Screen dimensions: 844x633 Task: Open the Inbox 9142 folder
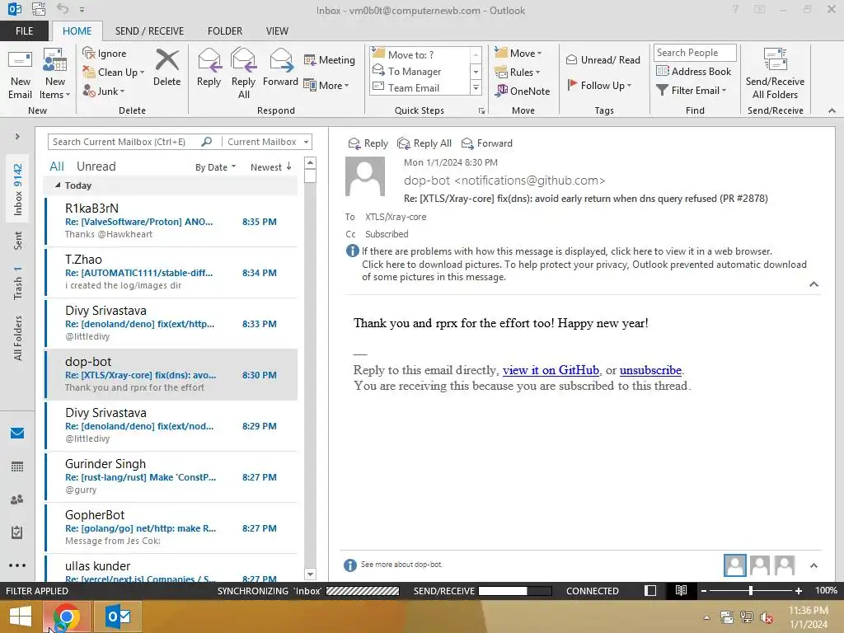click(x=18, y=189)
